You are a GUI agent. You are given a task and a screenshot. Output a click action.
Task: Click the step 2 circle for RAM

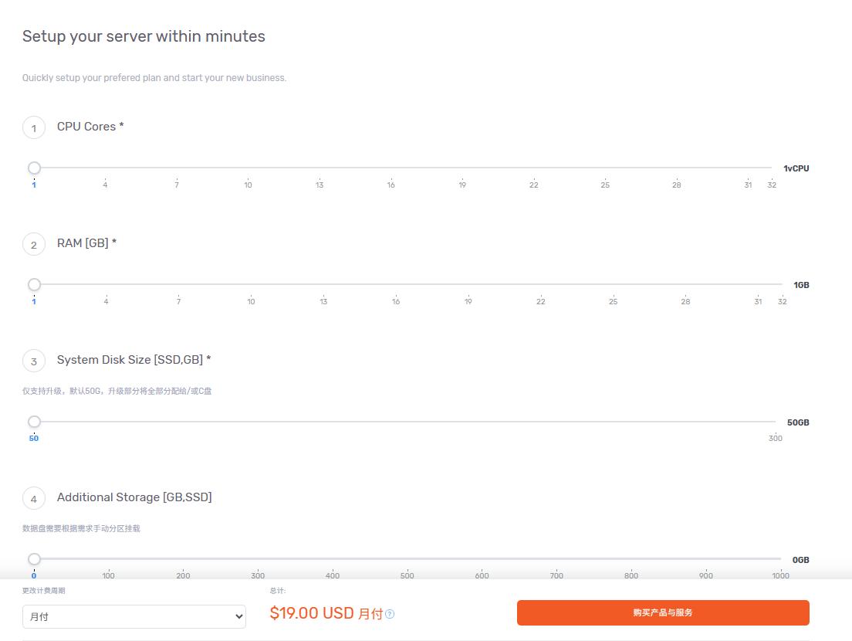tap(34, 245)
